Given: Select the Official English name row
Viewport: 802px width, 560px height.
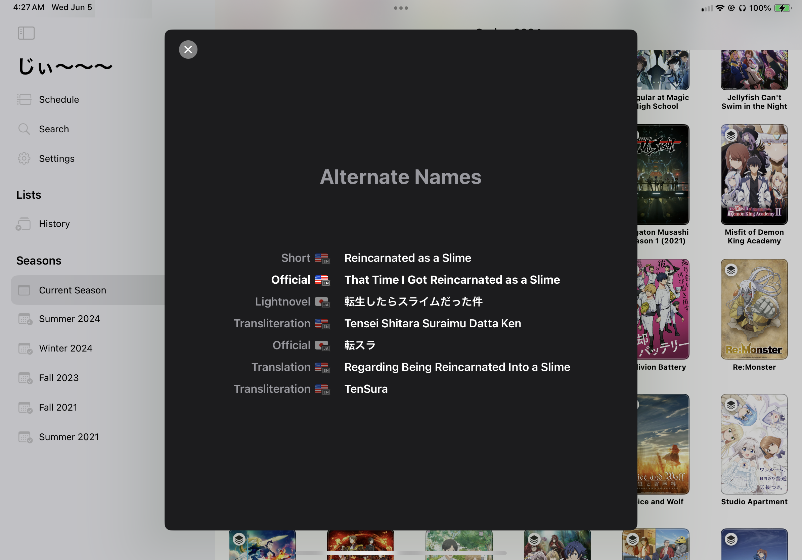Looking at the screenshot, I should point(452,280).
